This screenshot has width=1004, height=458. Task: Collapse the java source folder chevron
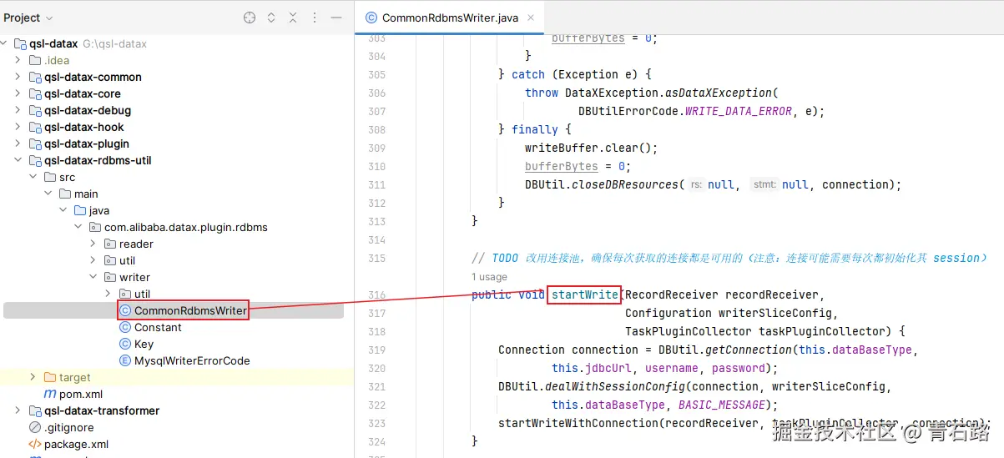[63, 210]
